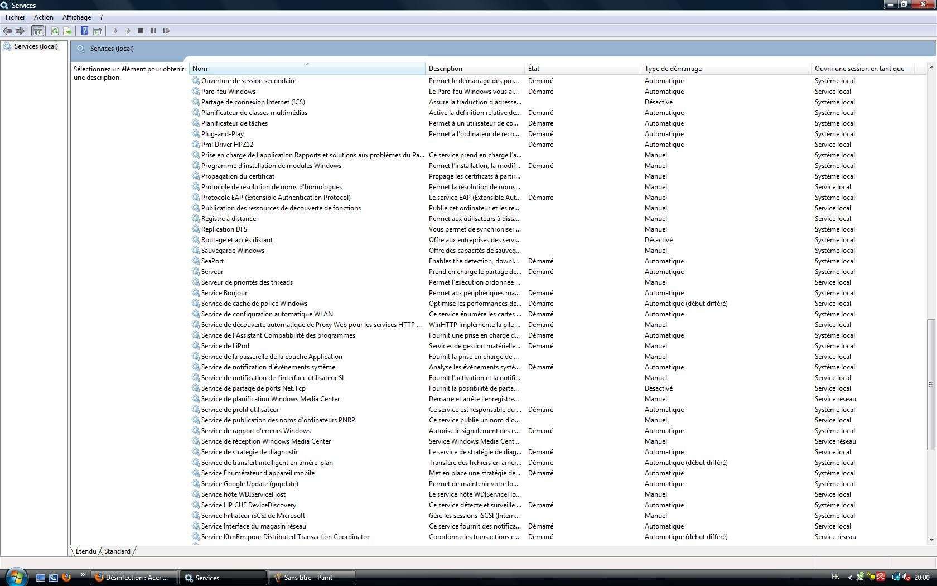Image resolution: width=937 pixels, height=586 pixels.
Task: Open Help via the blue question mark icon
Action: 84,31
